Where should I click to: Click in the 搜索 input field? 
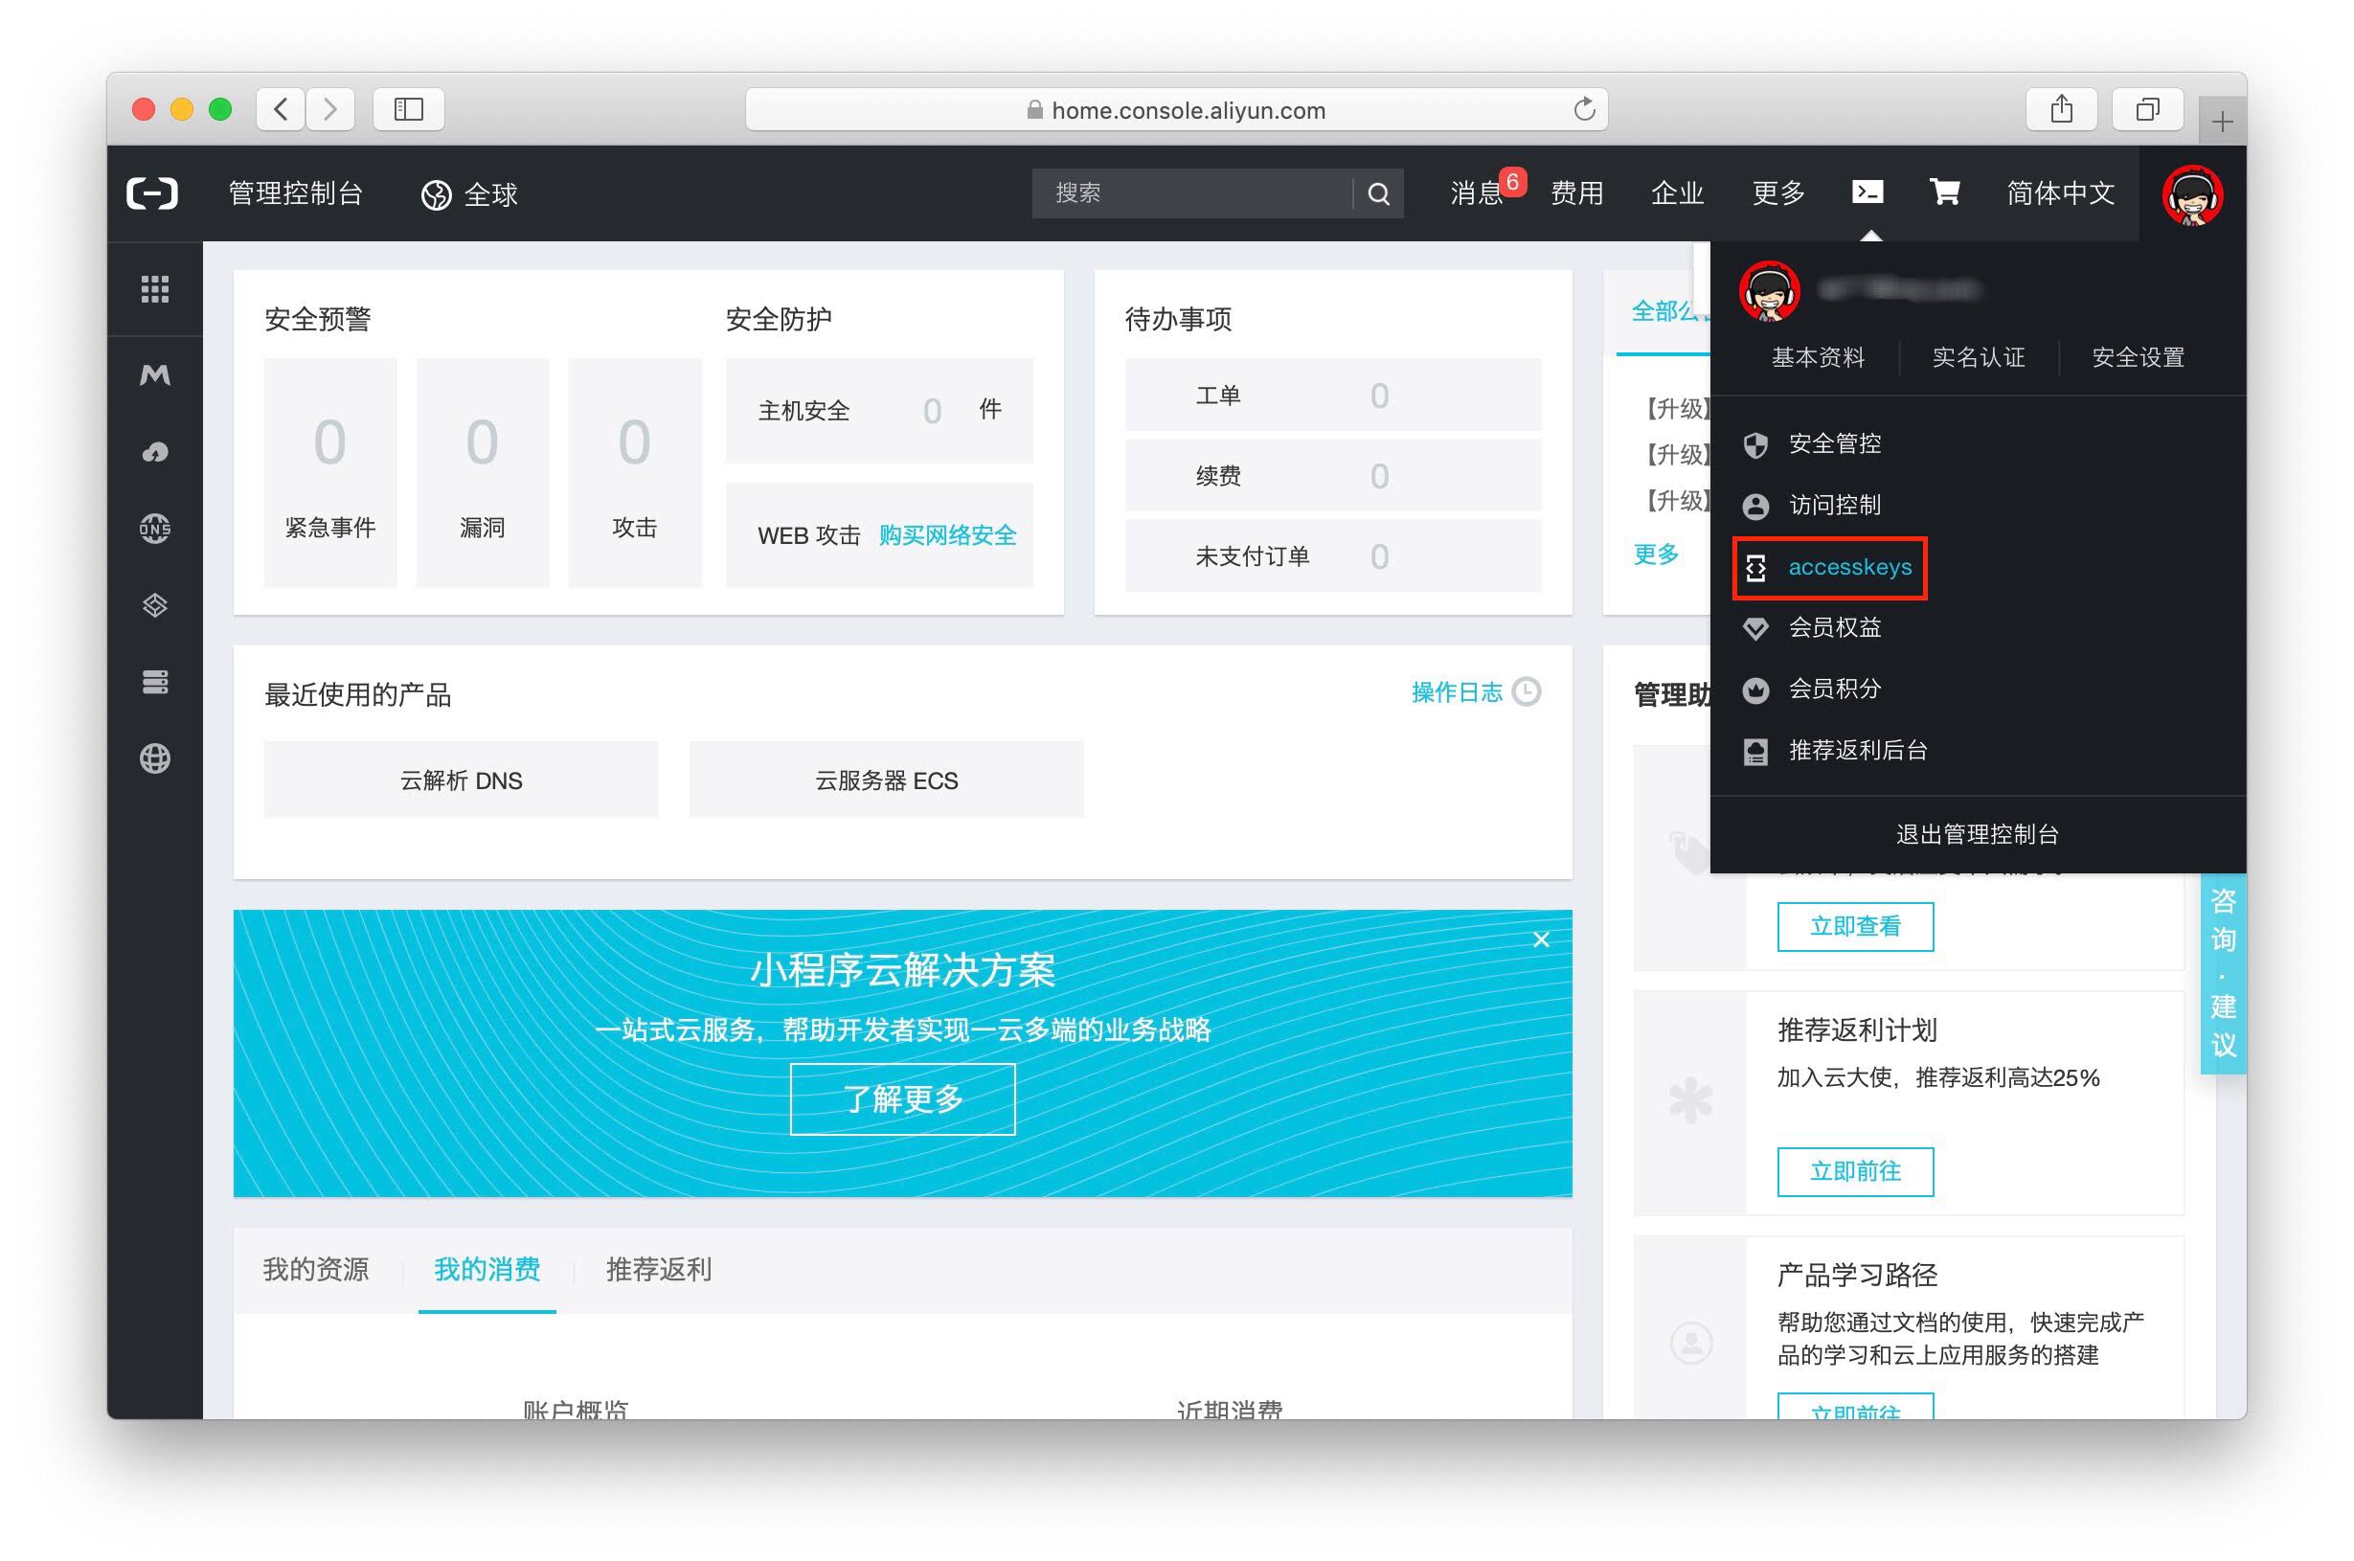point(1189,193)
